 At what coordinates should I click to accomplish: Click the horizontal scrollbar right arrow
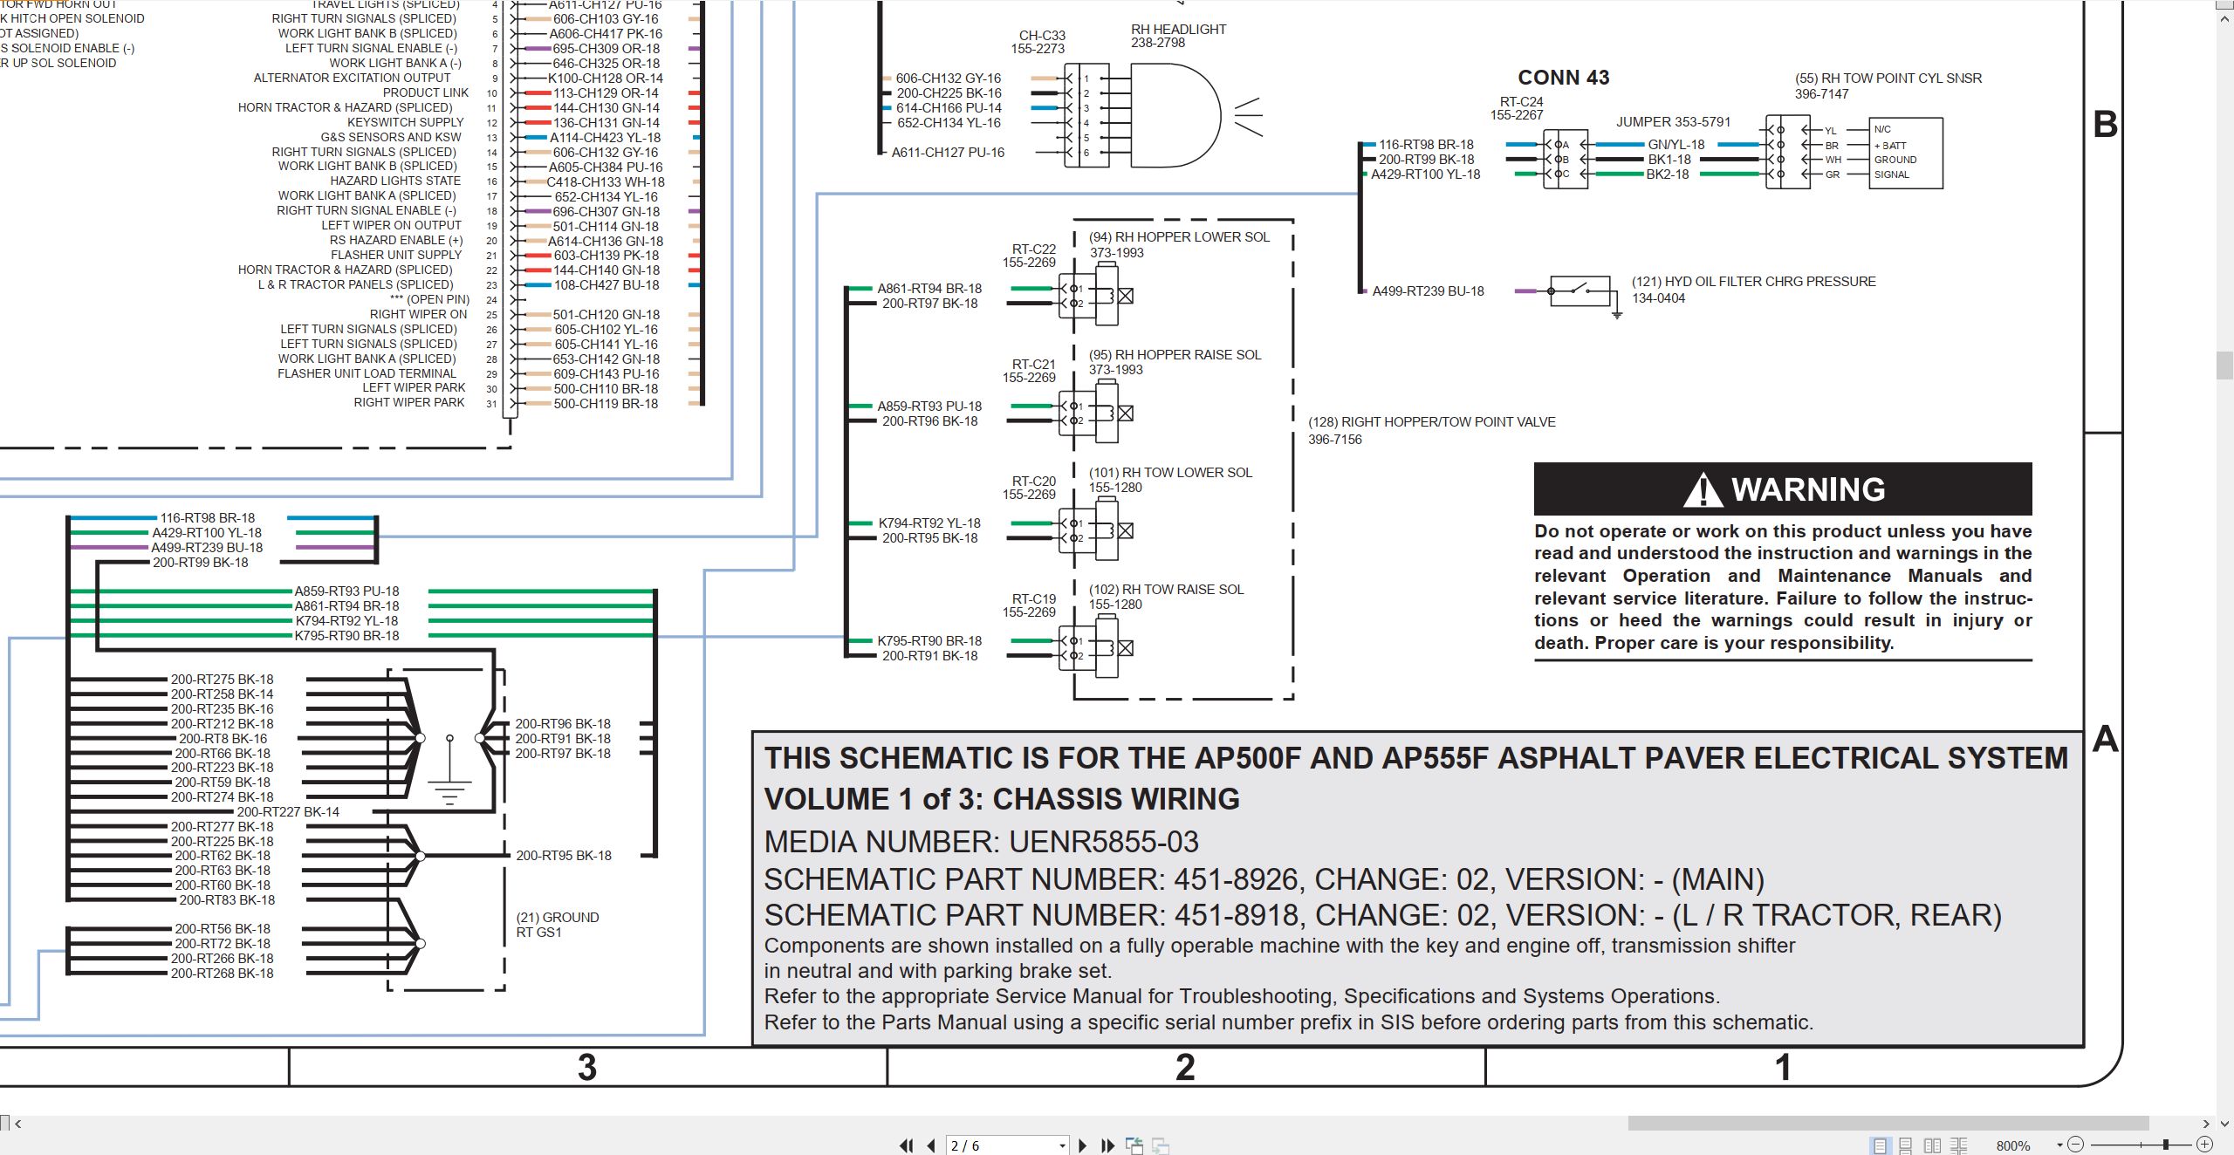point(2206,1123)
